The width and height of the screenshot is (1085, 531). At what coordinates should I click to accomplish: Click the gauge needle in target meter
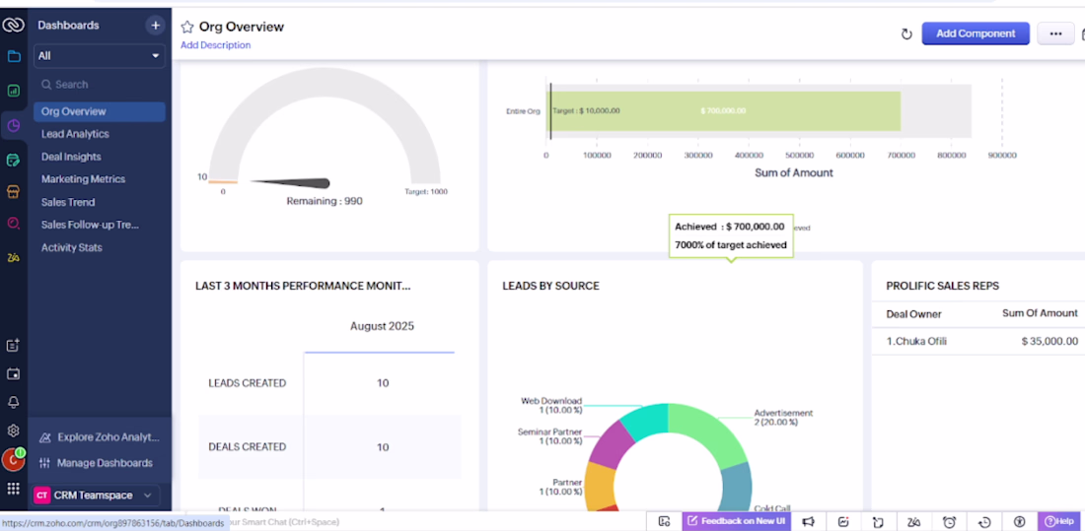[291, 183]
